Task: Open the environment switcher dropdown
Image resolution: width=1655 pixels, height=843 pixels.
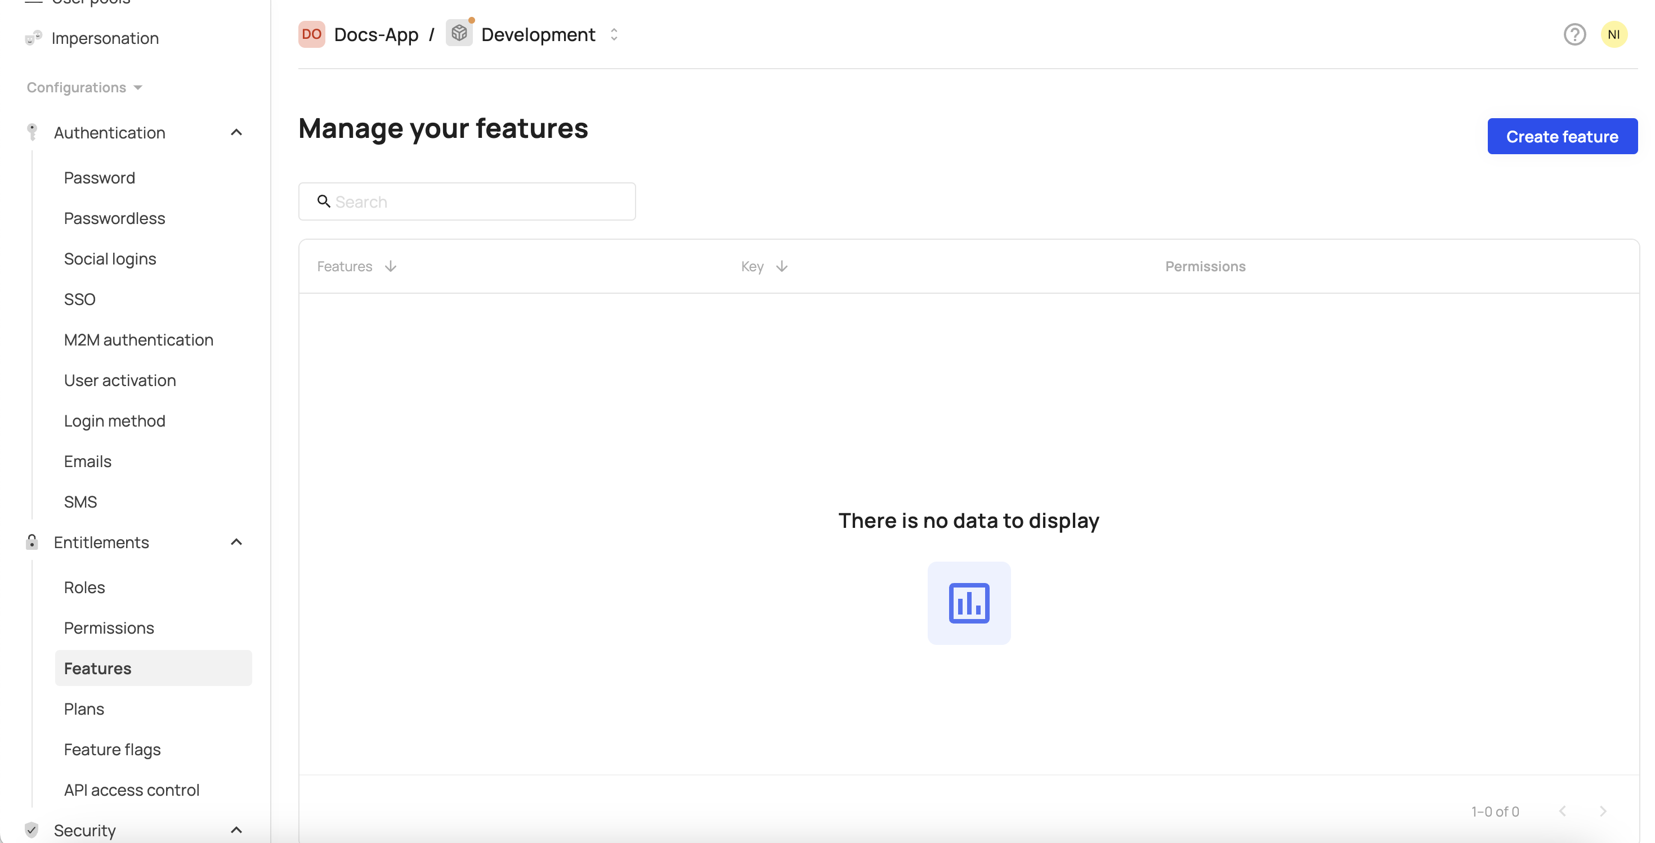Action: [x=614, y=35]
